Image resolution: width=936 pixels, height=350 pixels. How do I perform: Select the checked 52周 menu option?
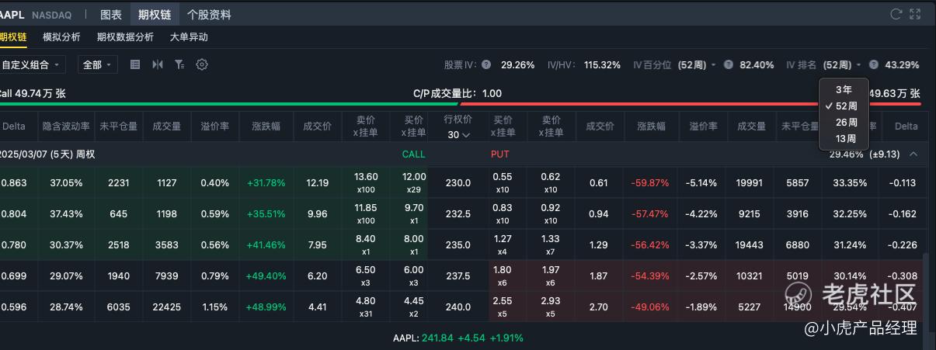point(844,106)
